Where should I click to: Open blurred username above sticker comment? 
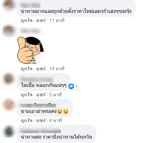pyautogui.click(x=30, y=31)
